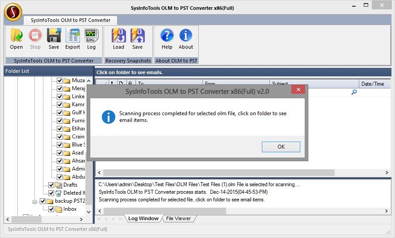Click folder list scroll up arrow
The image size is (395, 238).
point(88,81)
